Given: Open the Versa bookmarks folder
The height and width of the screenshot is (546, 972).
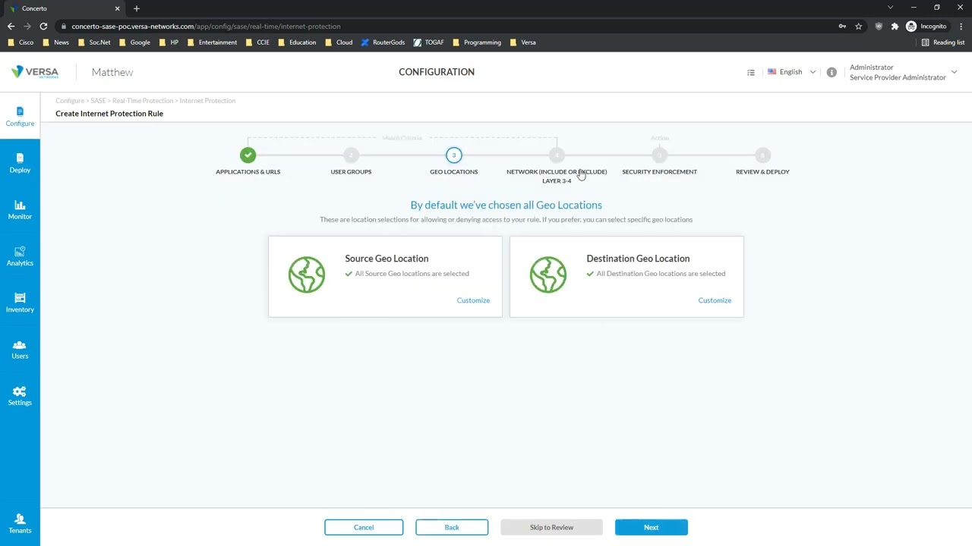Looking at the screenshot, I should [x=523, y=42].
